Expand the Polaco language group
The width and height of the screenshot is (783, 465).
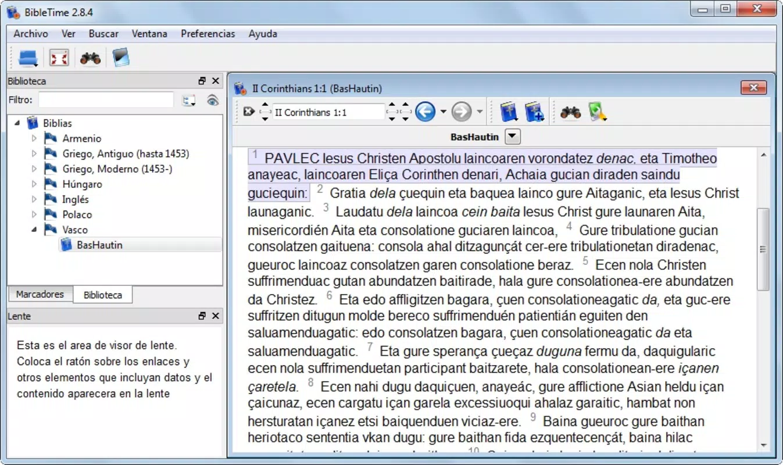pyautogui.click(x=34, y=214)
